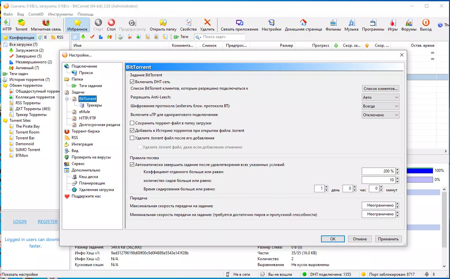Viewport: 450px width, 279px height.
Task: Toggle 'Удалите .torrent файл после его добавления' checkbox
Action: [x=132, y=138]
